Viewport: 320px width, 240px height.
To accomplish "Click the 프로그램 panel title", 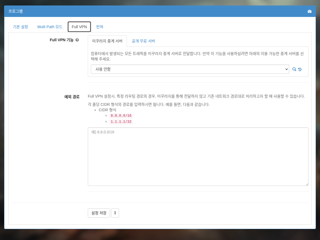I will coord(16,11).
